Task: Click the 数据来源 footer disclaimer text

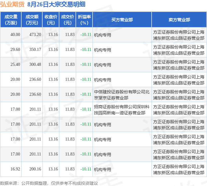Action: pos(49,183)
